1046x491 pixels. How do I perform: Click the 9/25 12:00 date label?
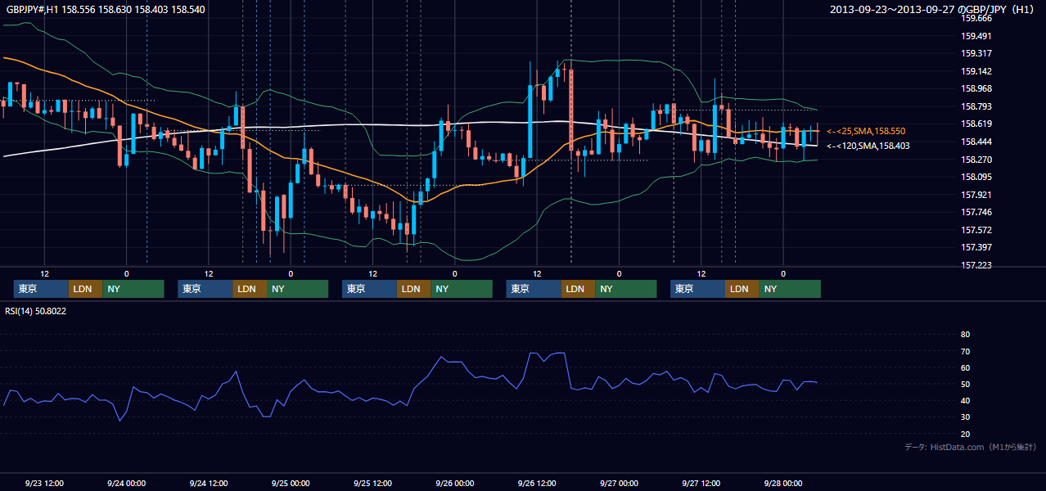372,483
